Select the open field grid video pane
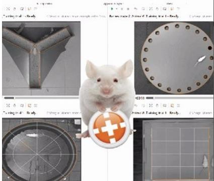The image size is (214, 181). (x=174, y=150)
